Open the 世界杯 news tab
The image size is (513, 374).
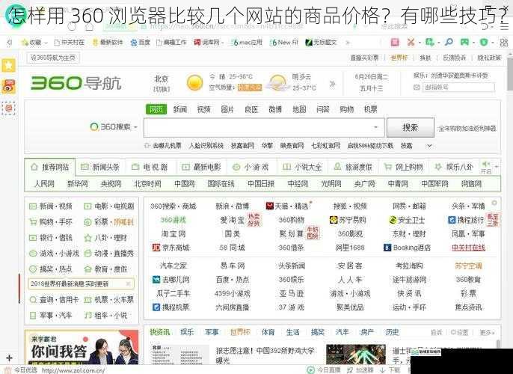[240, 332]
